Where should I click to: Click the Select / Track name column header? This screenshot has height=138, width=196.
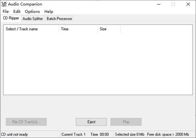(x=31, y=29)
